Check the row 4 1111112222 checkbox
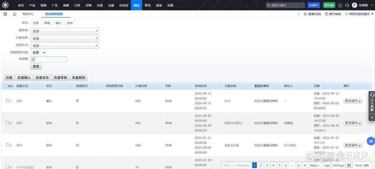This screenshot has width=375, height=169. [x=7, y=167]
